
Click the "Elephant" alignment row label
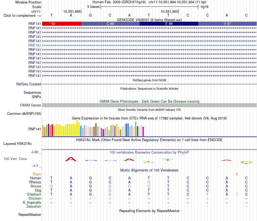click(34, 194)
